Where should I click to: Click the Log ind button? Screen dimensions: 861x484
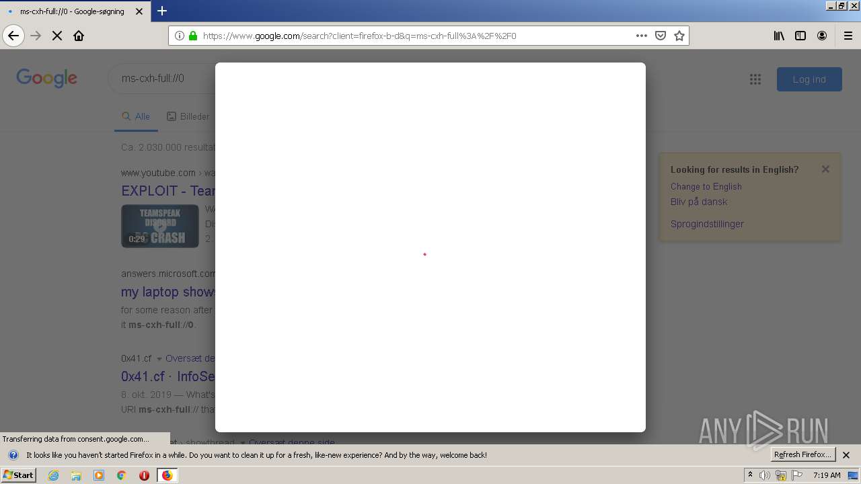point(809,79)
